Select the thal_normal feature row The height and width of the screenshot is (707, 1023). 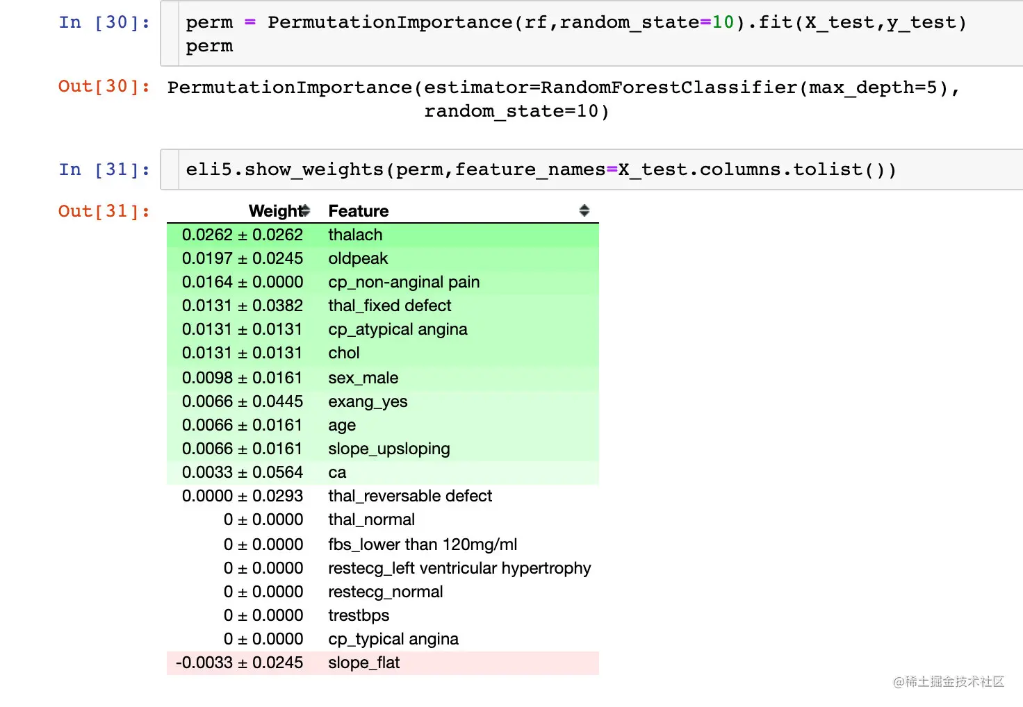point(383,519)
